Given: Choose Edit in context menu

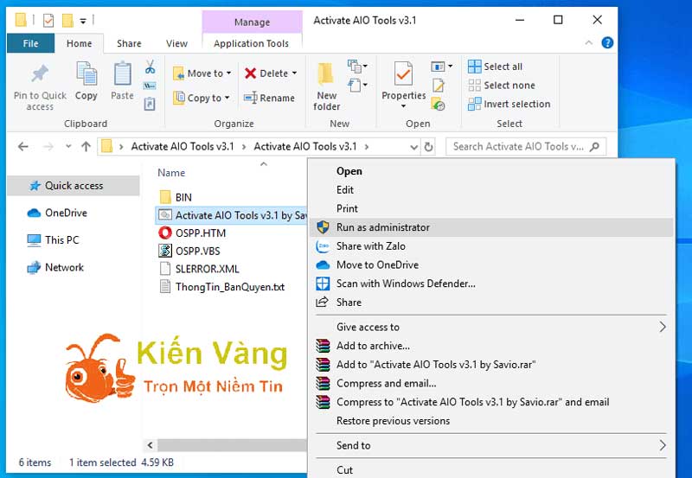Looking at the screenshot, I should pos(490,189).
